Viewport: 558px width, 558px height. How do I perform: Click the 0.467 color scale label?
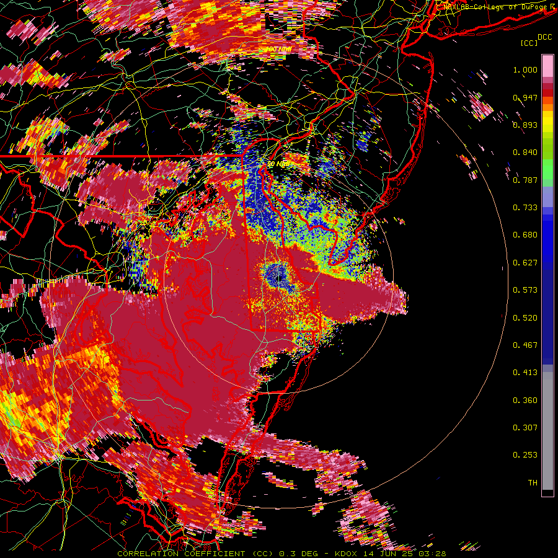pyautogui.click(x=525, y=345)
